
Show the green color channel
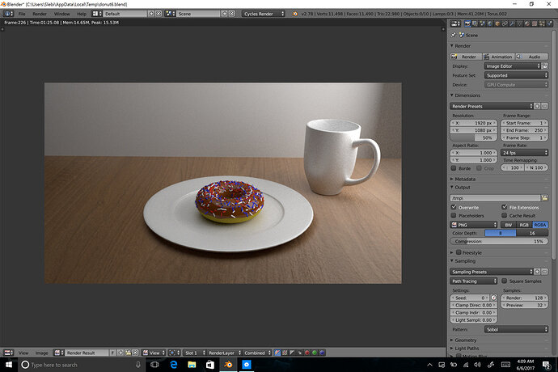315,353
